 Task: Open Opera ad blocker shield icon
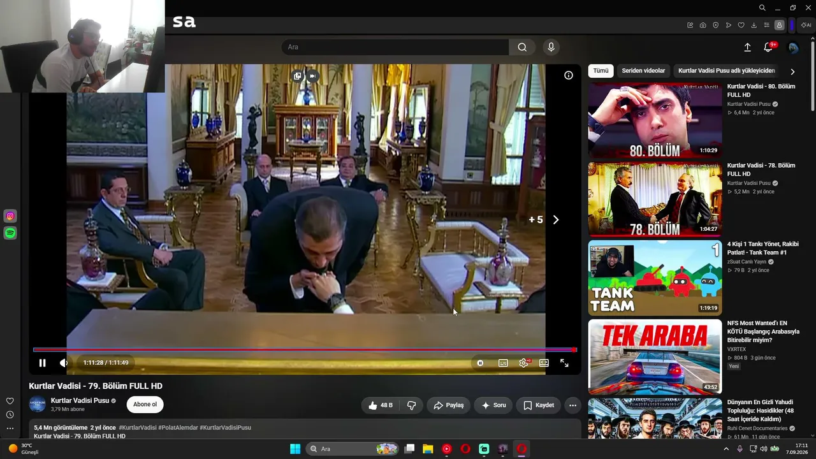(x=715, y=25)
